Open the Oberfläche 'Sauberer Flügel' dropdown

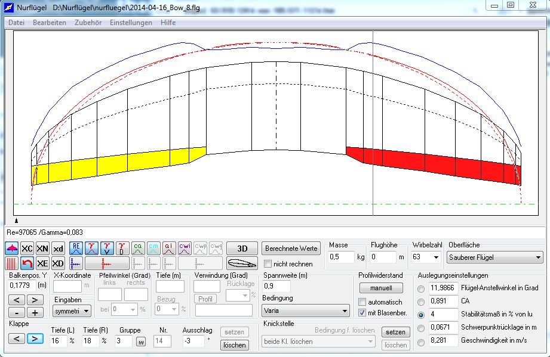495,257
